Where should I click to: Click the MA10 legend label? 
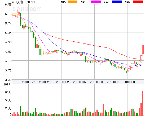point(84,2)
